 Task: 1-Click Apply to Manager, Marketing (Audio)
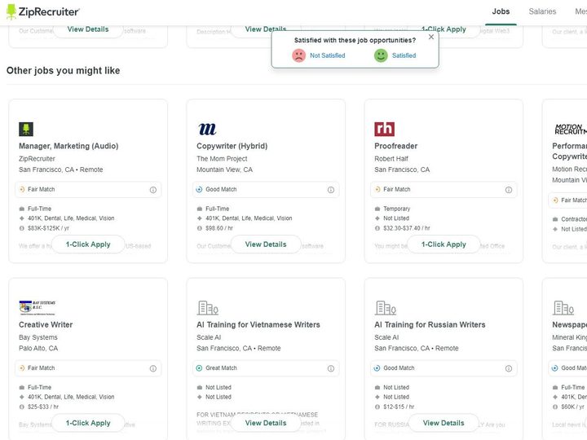tap(88, 244)
